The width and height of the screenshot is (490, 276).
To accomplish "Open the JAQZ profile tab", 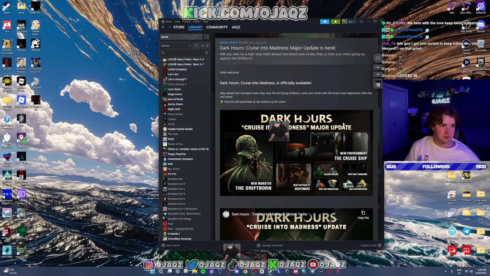I will [x=236, y=27].
